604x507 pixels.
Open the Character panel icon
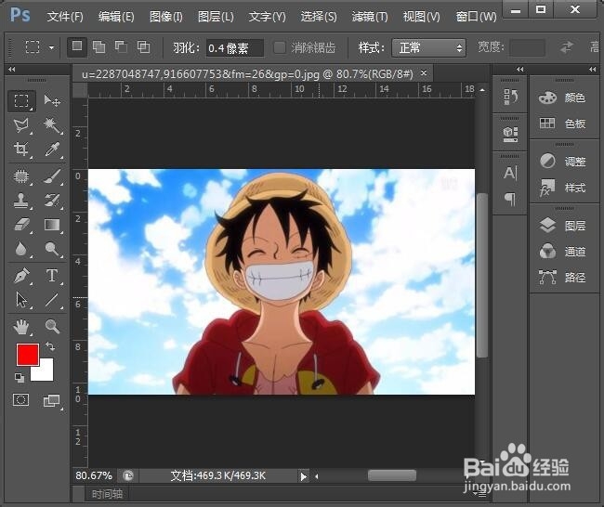(x=511, y=173)
